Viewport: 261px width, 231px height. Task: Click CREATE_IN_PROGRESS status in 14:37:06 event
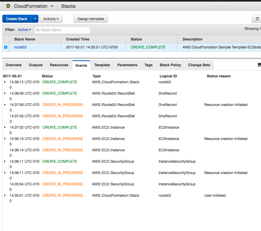click(62, 105)
